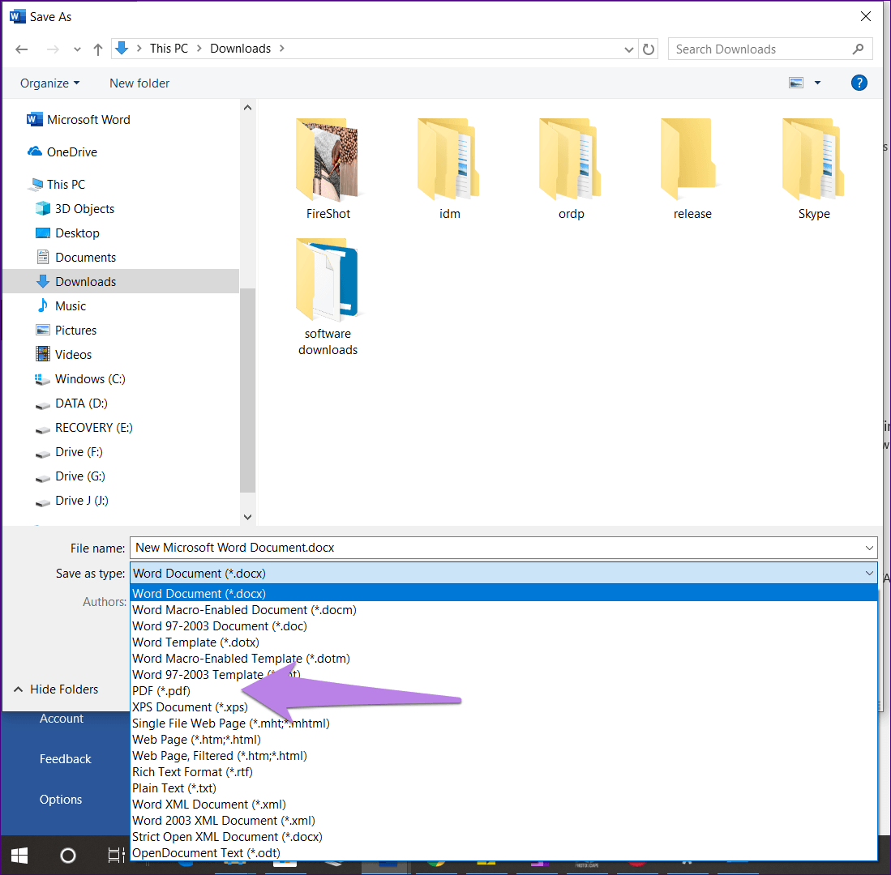Choose OpenDocument Text (*.odt)
Viewport: 891px width, 875px height.
(x=503, y=853)
